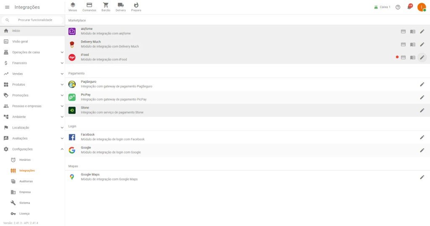Click the Delivery Much card icon
Viewport: 430px width, 226px height.
(x=403, y=45)
